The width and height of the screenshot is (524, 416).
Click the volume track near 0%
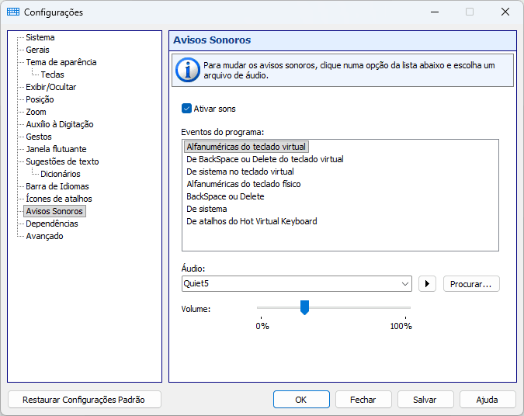pyautogui.click(x=262, y=308)
